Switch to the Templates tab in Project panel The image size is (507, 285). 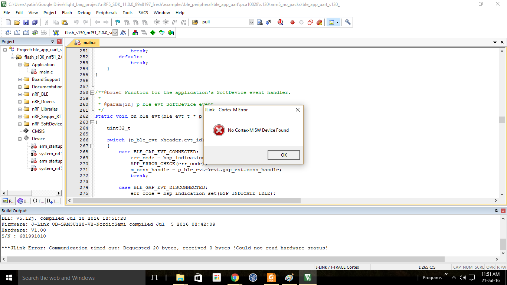pos(53,201)
